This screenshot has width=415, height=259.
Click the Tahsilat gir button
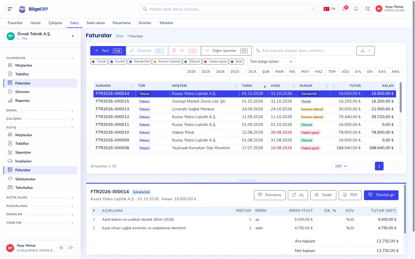tap(381, 195)
